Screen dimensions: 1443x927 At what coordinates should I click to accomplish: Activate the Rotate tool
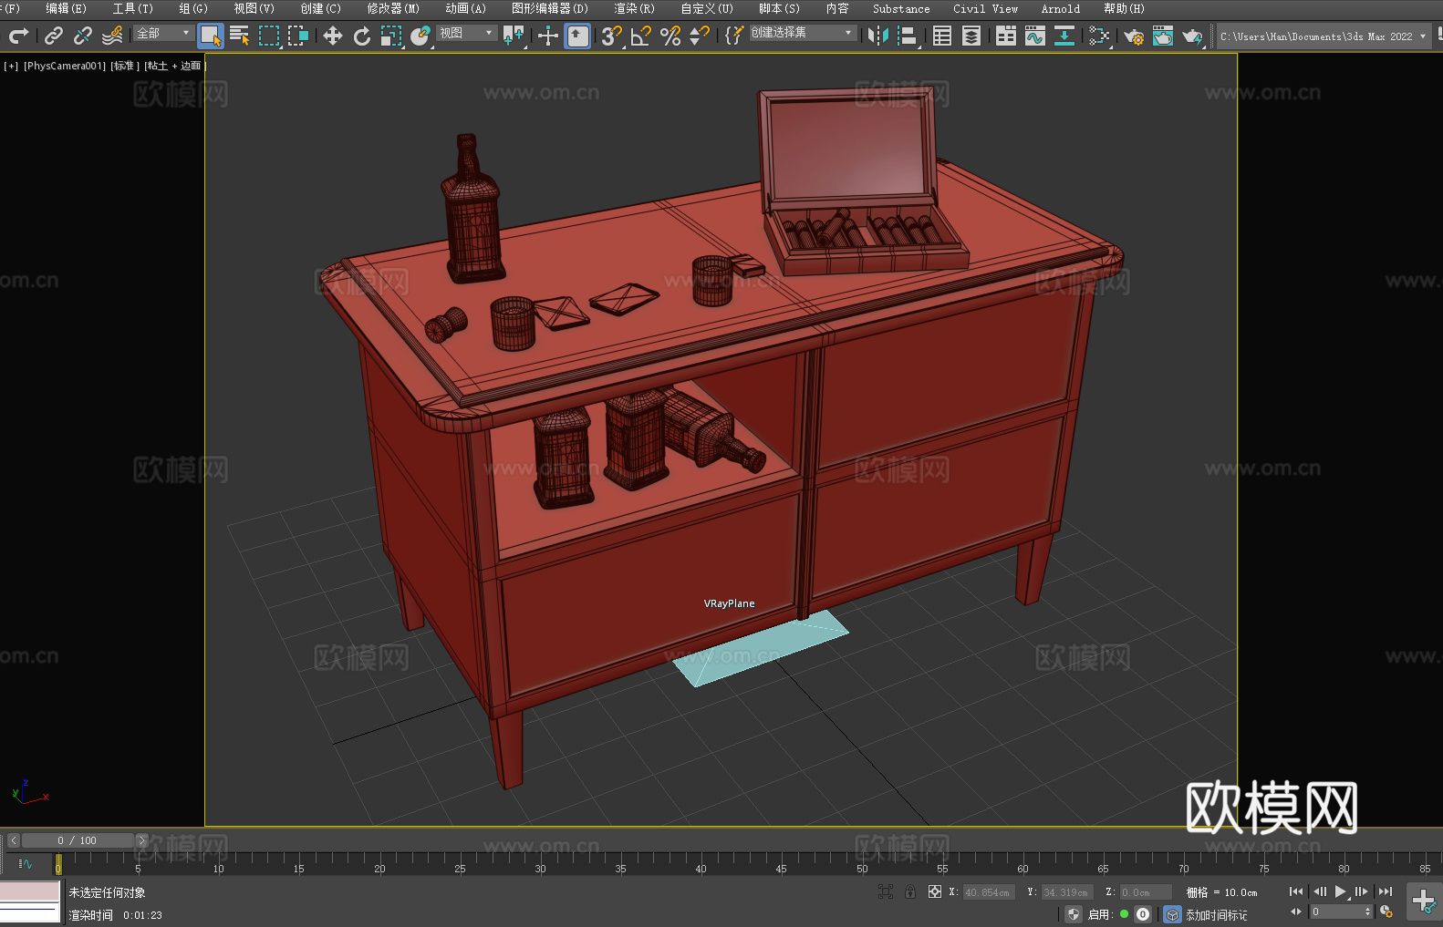tap(361, 36)
